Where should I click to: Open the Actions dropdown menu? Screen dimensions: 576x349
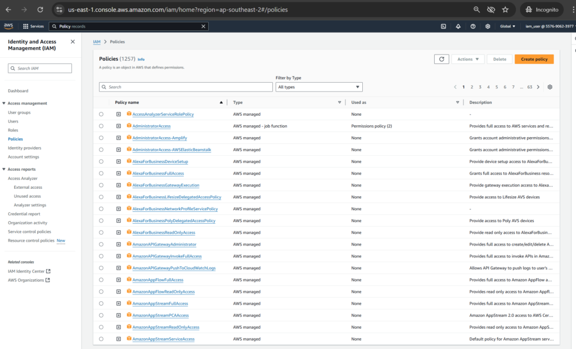click(467, 59)
